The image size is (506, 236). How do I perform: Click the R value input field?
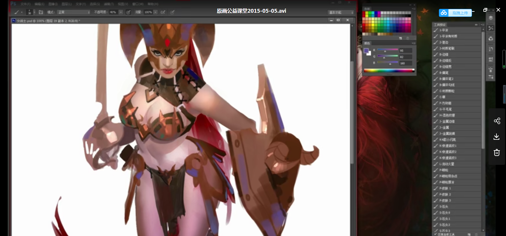click(x=405, y=51)
